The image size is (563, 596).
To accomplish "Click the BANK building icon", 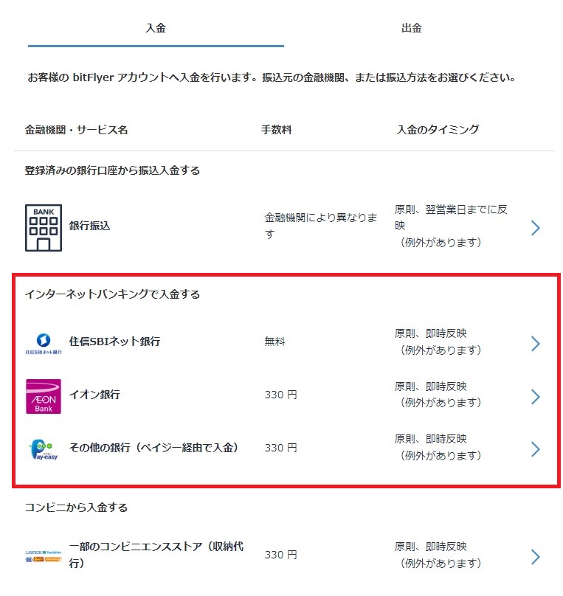I will point(44,228).
